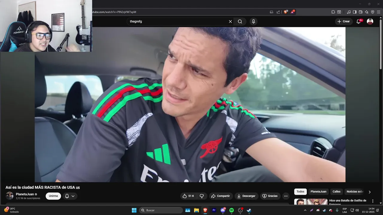Click the share page icon in address bar
This screenshot has width=383, height=215.
tap(278, 12)
